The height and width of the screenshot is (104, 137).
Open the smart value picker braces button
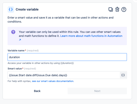click(x=123, y=75)
